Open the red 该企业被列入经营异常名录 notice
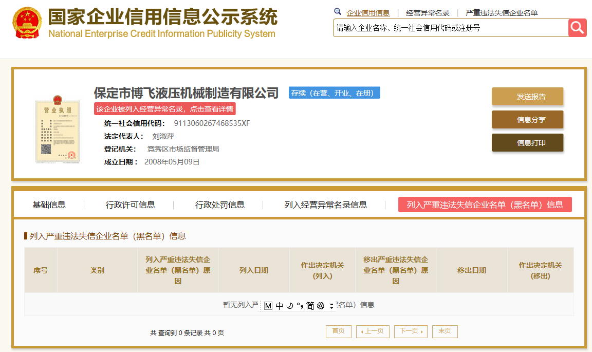592x352 pixels. 165,109
